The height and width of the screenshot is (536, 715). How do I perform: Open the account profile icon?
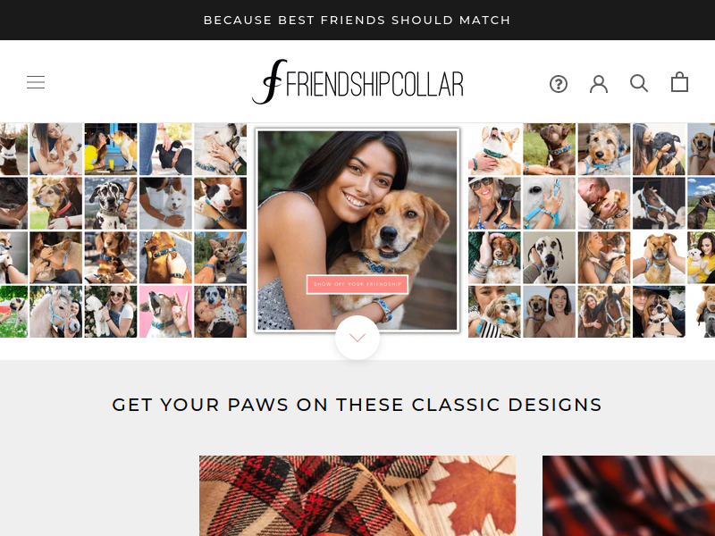[x=598, y=84]
